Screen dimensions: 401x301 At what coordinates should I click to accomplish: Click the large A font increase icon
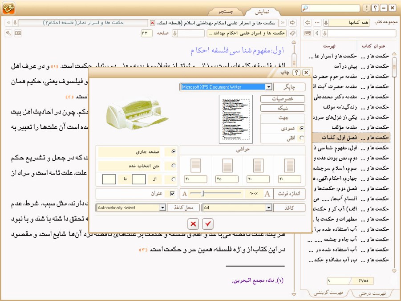pyautogui.click(x=267, y=194)
